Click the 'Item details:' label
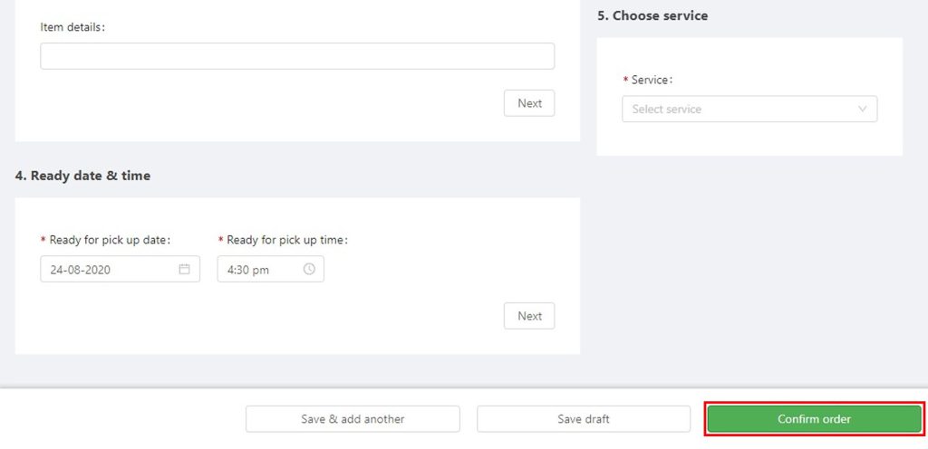928x449 pixels. 72,27
